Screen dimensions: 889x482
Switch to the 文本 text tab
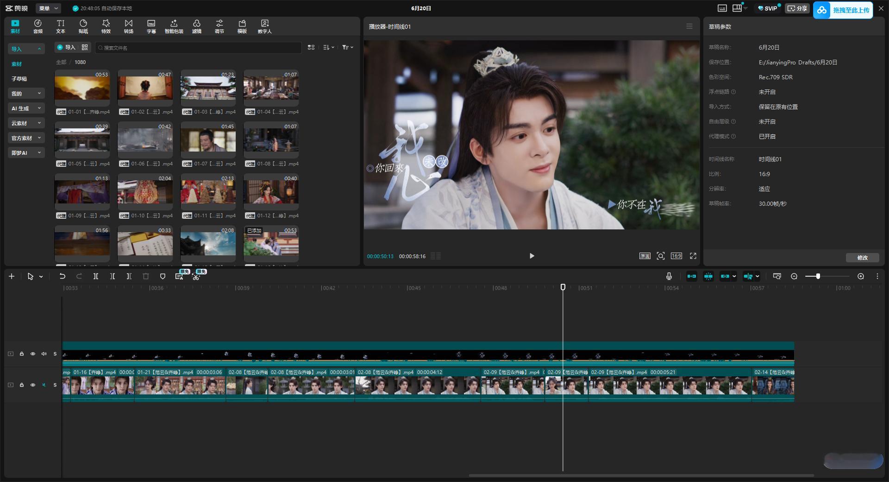[61, 26]
